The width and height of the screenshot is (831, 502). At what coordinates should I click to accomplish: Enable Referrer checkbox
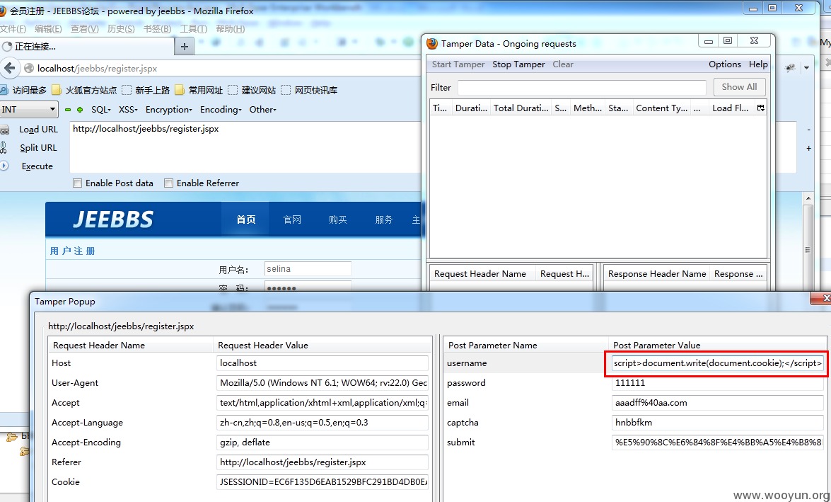point(168,183)
